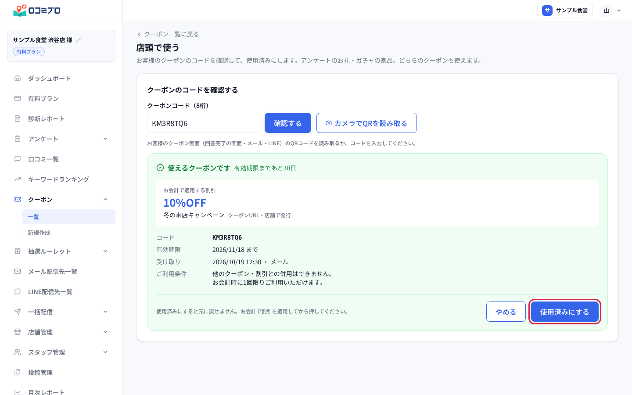632x395 pixels.
Task: Click the メール配信先一覧 envelope icon
Action: [x=18, y=271]
